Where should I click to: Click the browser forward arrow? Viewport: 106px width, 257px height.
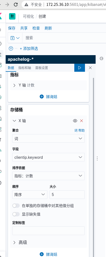7,5
